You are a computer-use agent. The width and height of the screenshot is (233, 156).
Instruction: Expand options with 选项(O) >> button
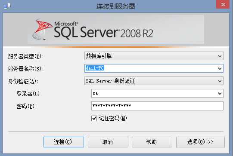[x=200, y=142]
